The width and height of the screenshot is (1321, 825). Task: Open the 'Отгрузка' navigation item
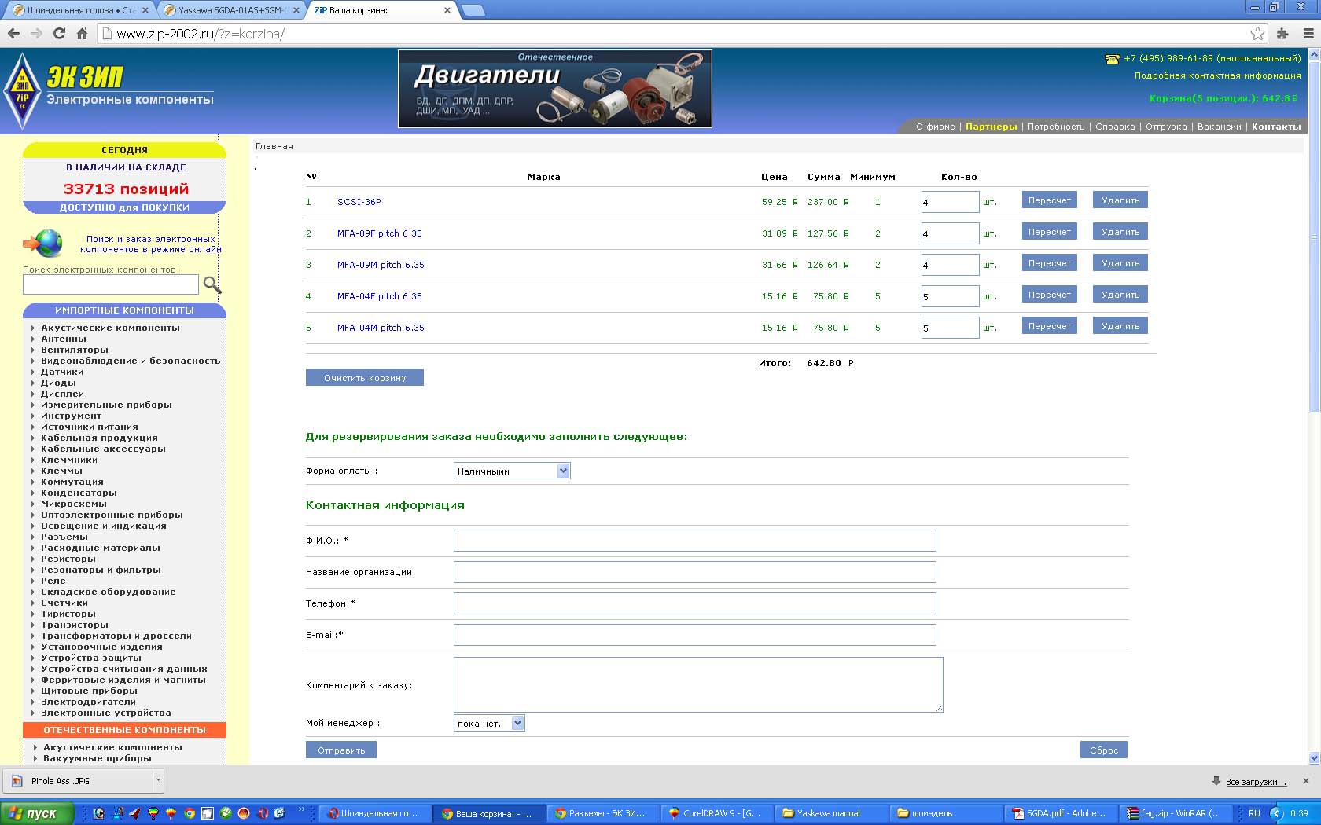[x=1166, y=126]
